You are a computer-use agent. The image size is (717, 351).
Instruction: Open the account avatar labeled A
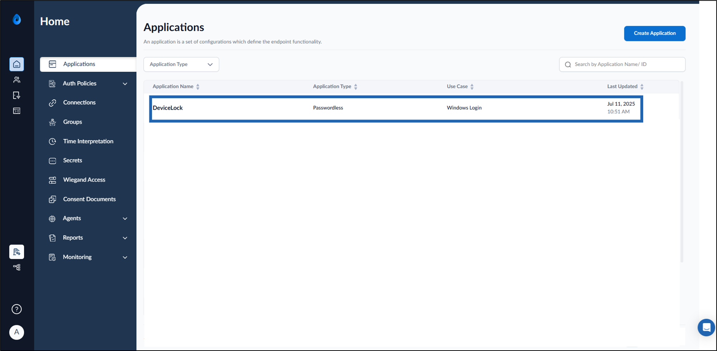pos(16,332)
